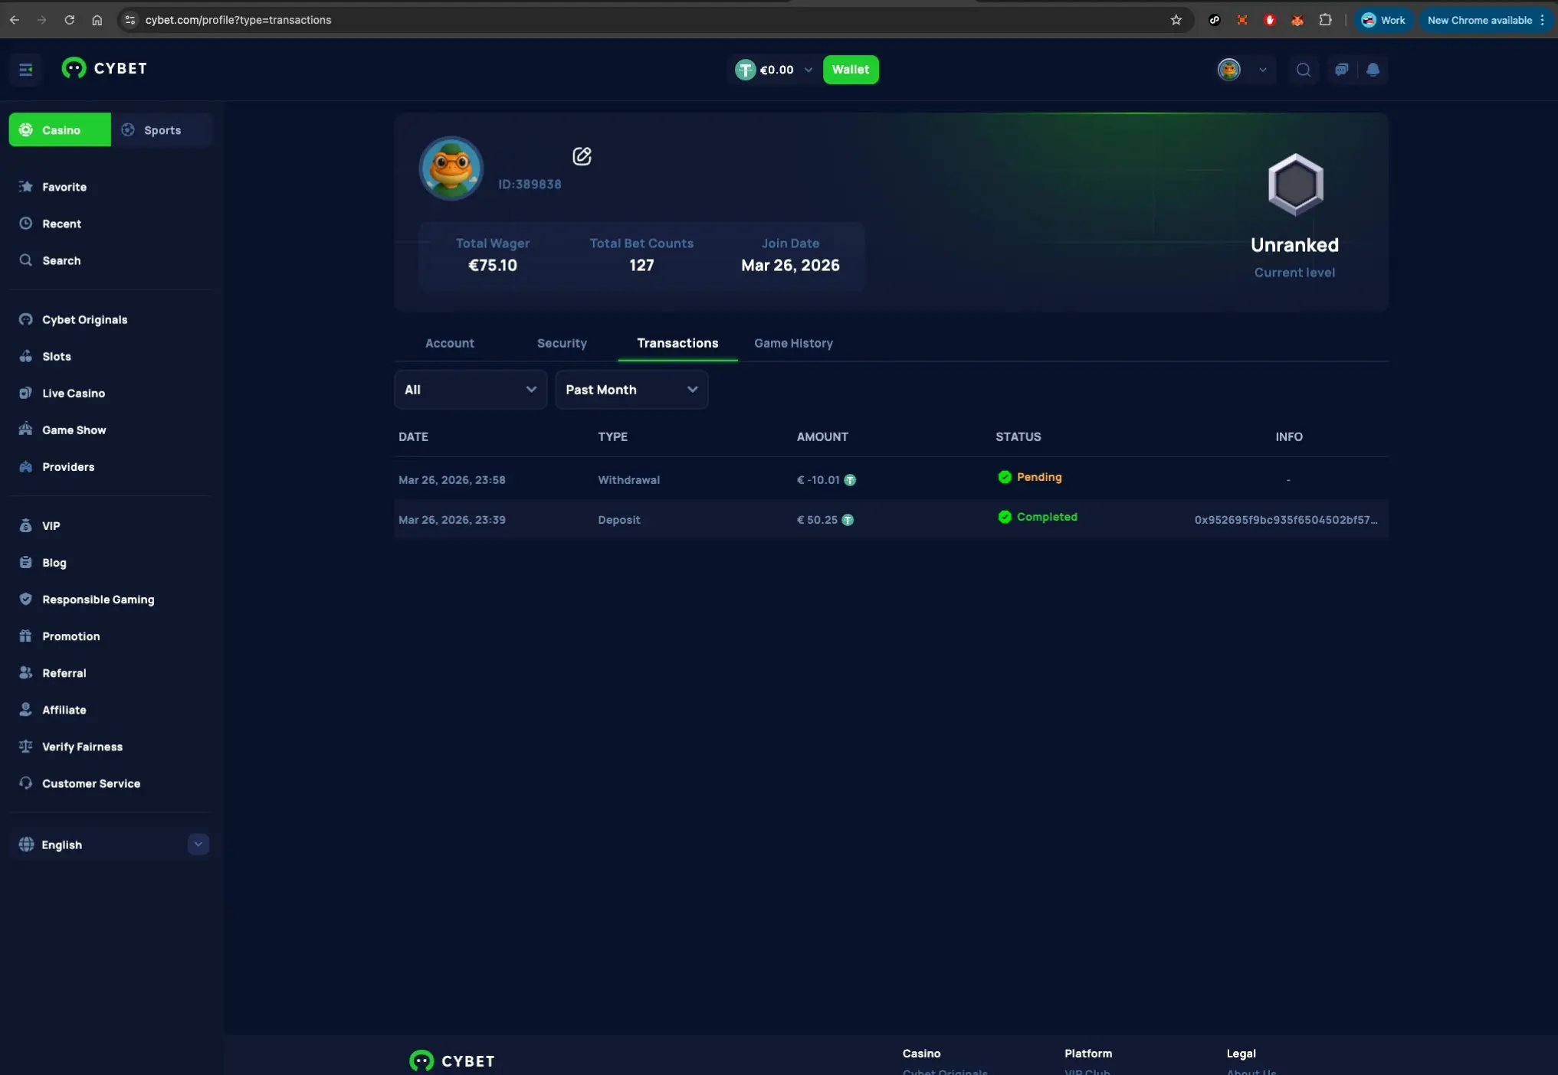
Task: Switch to Sports mode
Action: coord(162,129)
